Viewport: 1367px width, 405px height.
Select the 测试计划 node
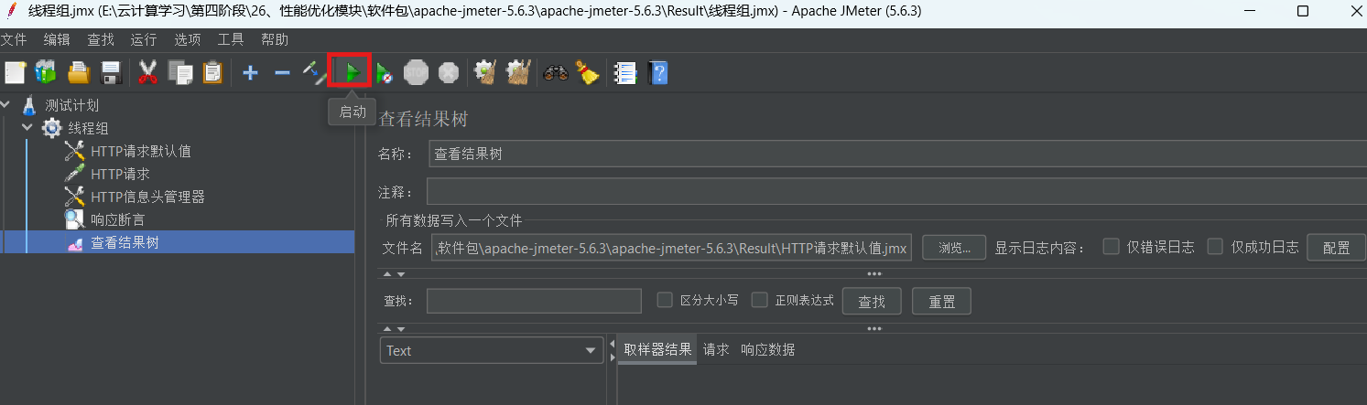pos(71,105)
